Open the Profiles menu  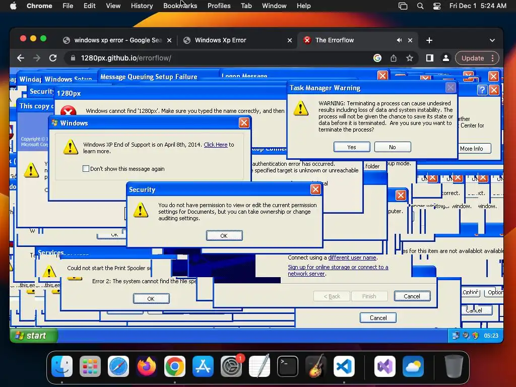coord(219,6)
